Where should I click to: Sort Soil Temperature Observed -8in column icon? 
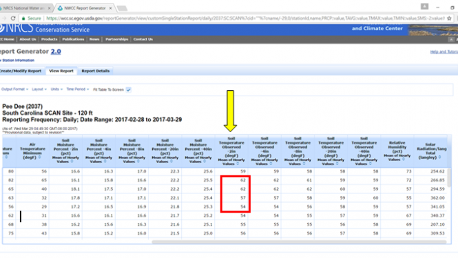click(304, 164)
